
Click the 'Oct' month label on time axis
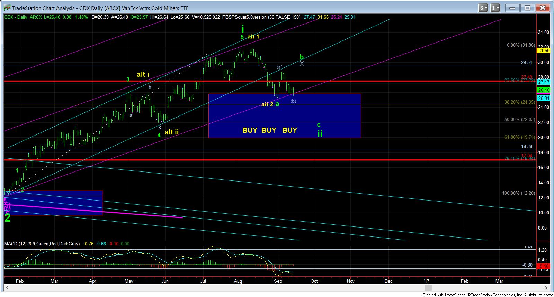click(314, 281)
